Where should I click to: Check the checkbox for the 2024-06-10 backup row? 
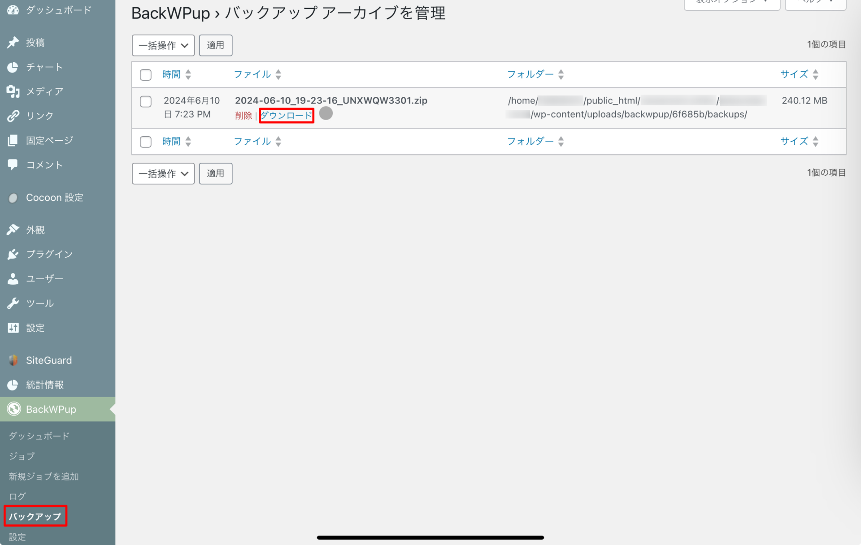point(145,102)
